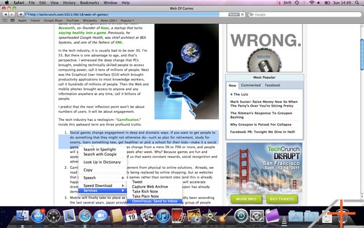Click the BUY TICKETS button
The image size is (364, 228).
282,199
